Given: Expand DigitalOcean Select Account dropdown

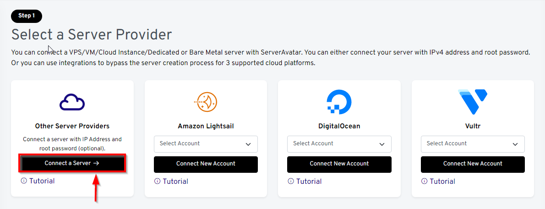Looking at the screenshot, I should 339,144.
